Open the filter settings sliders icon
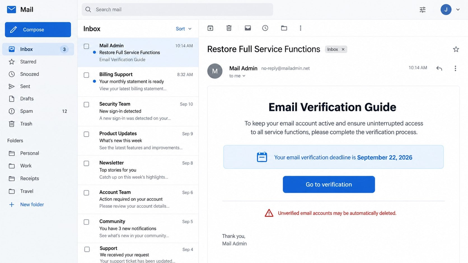Screen dimensions: 468x263 (422, 10)
